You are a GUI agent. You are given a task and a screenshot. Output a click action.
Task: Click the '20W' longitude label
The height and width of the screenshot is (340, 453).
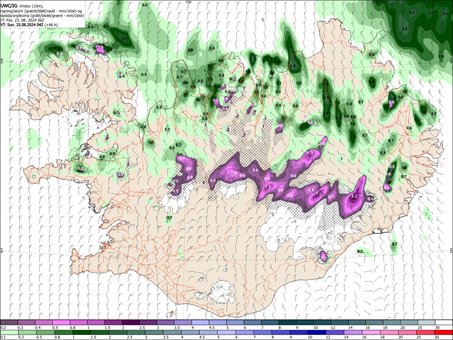(x=188, y=2)
